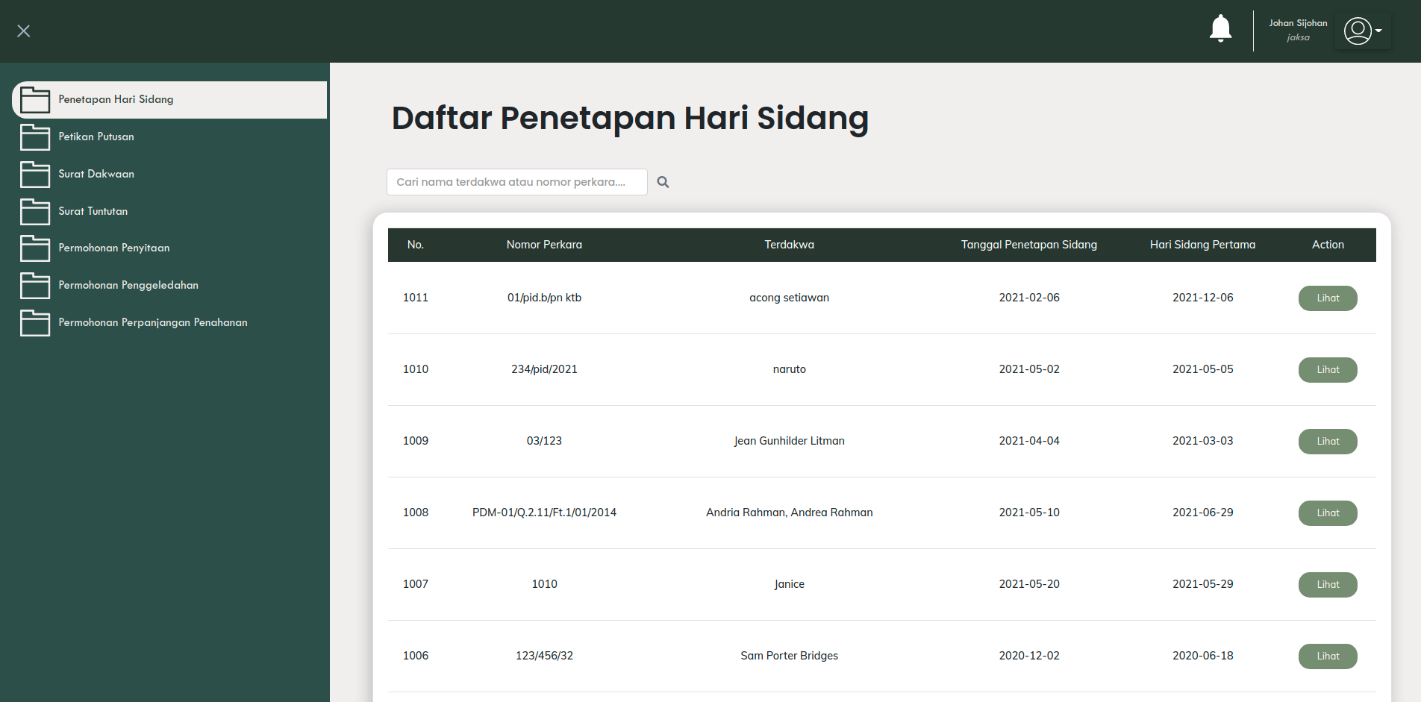Viewport: 1421px width, 702px height.
Task: Close the sidebar with the X button
Action: point(23,31)
